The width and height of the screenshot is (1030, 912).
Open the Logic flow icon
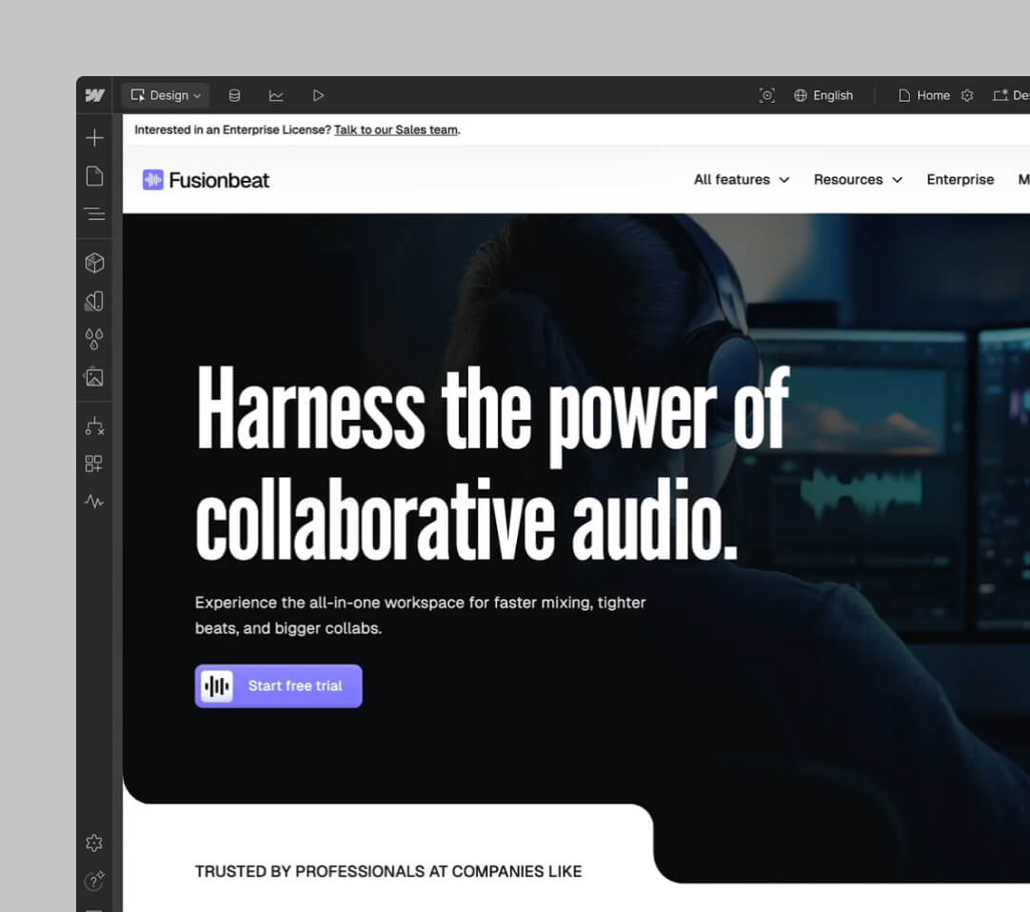94,426
